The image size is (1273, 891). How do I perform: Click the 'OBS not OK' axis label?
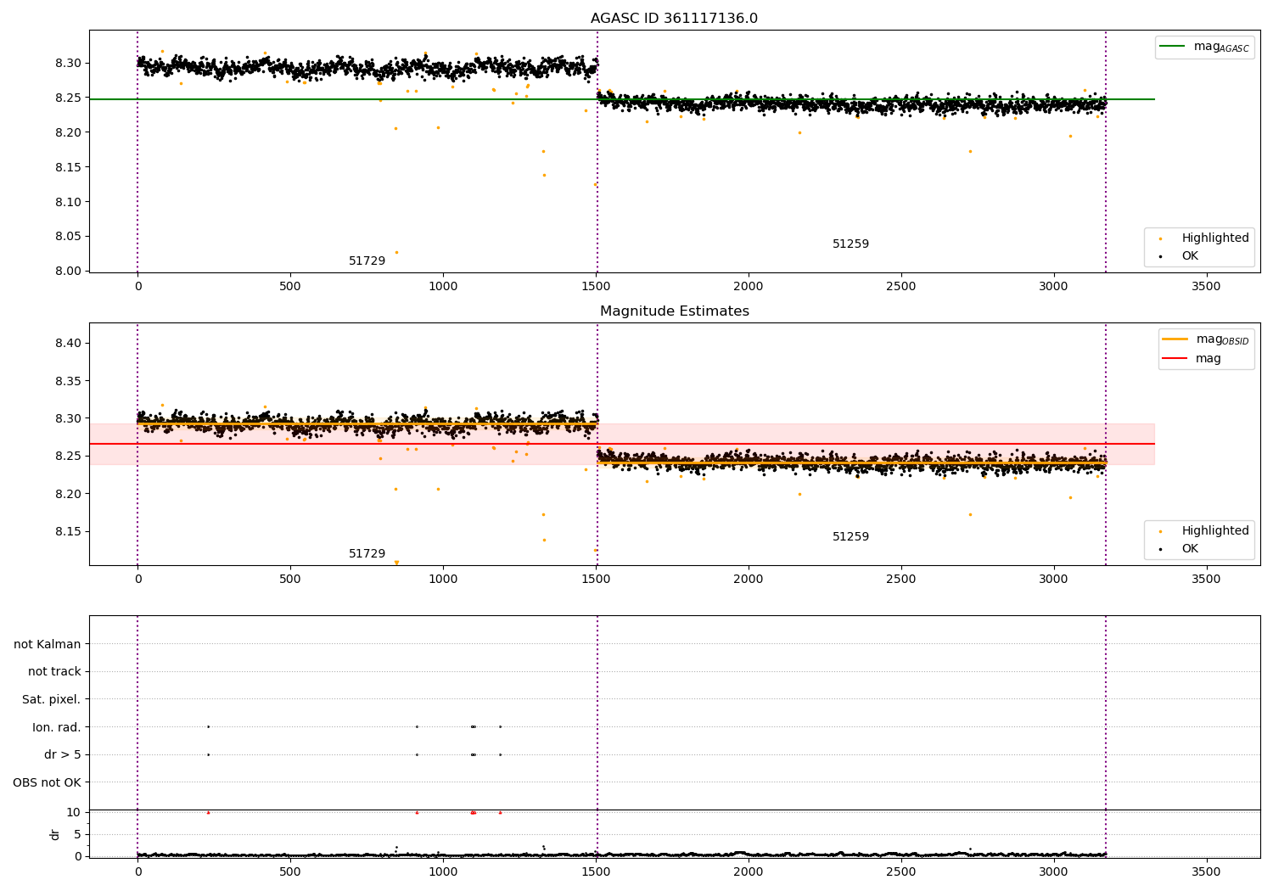[47, 782]
